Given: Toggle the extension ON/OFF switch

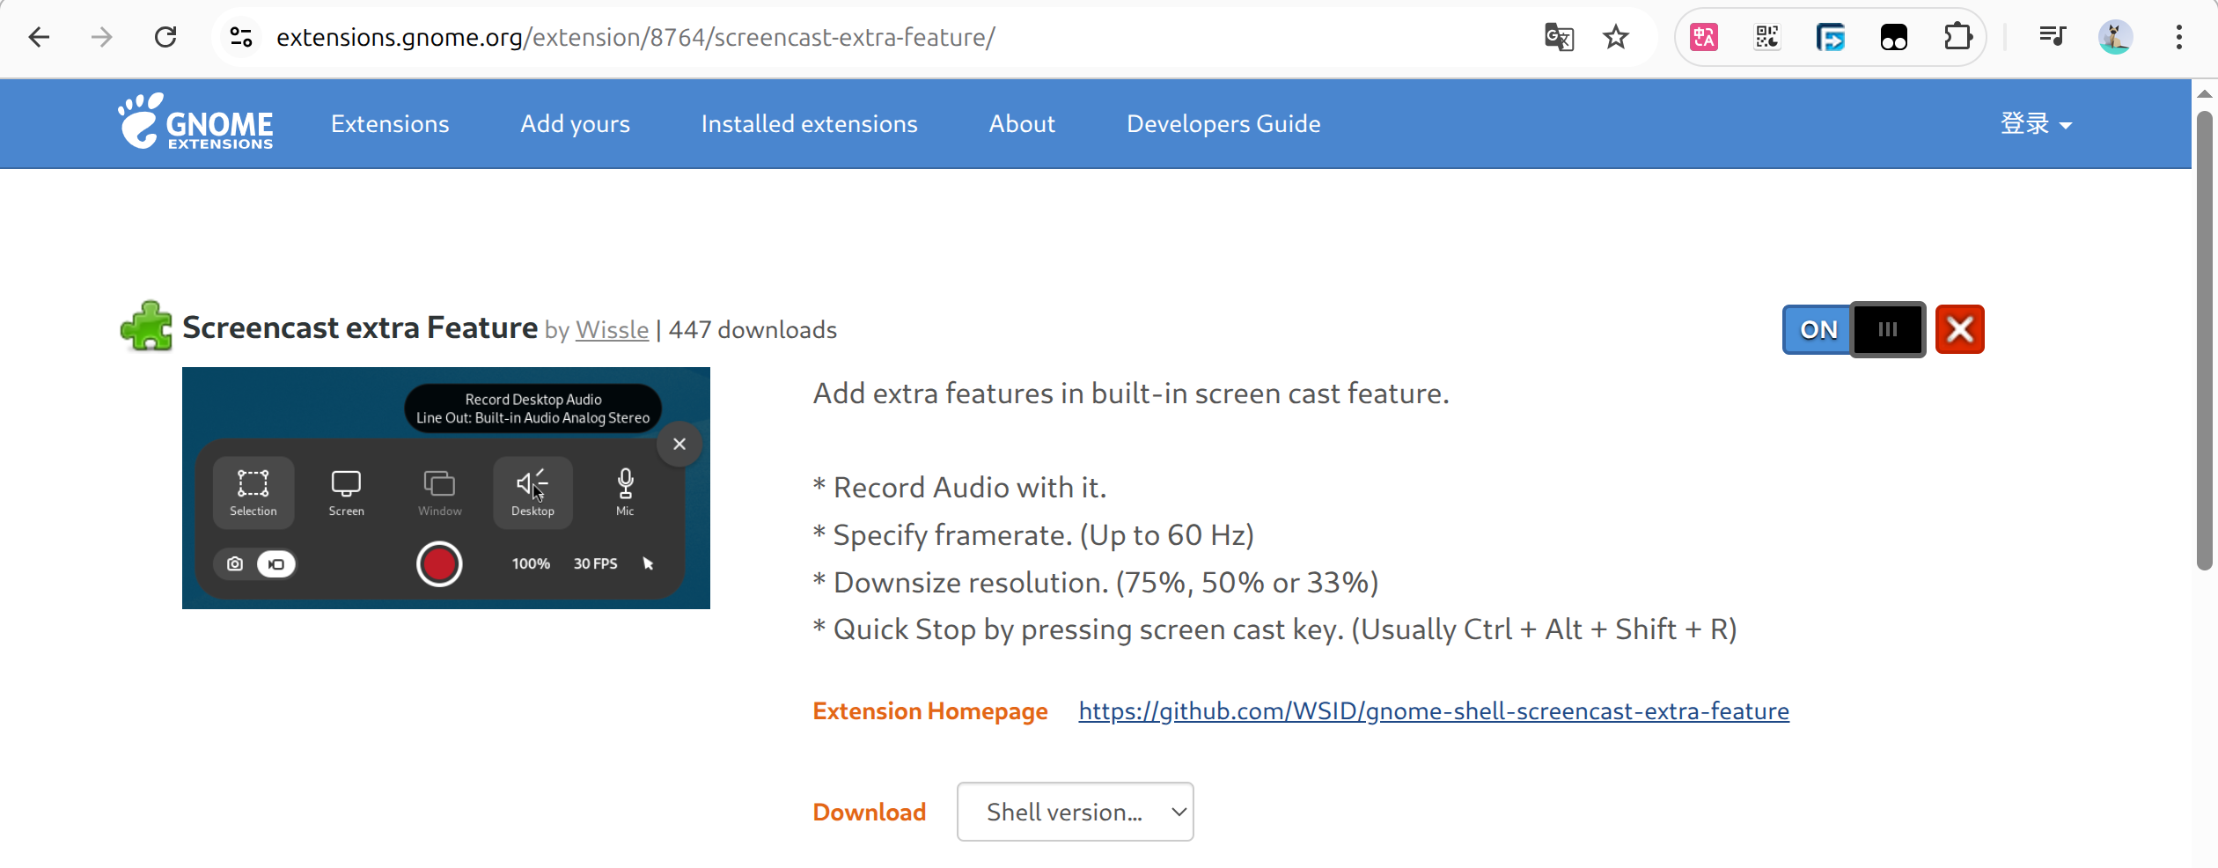Looking at the screenshot, I should pyautogui.click(x=1854, y=329).
